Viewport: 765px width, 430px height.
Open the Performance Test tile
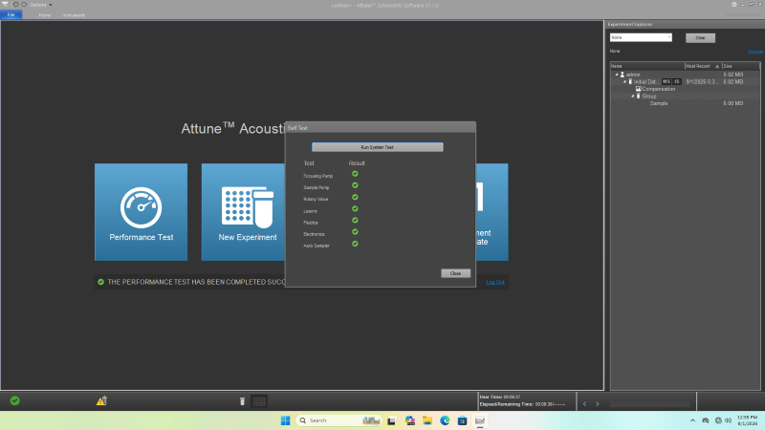pos(141,211)
